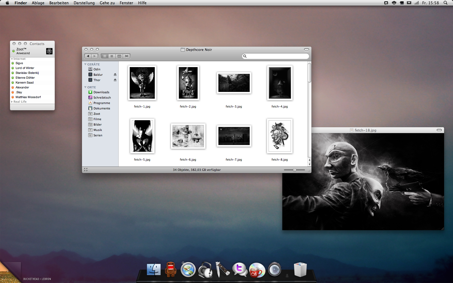Switch Finder to icon view
The height and width of the screenshot is (283, 453).
coord(105,56)
